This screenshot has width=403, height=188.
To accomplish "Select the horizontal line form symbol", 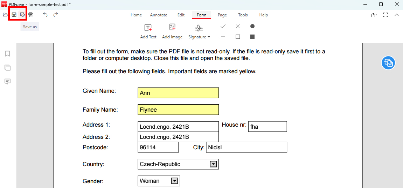I will click(x=223, y=37).
